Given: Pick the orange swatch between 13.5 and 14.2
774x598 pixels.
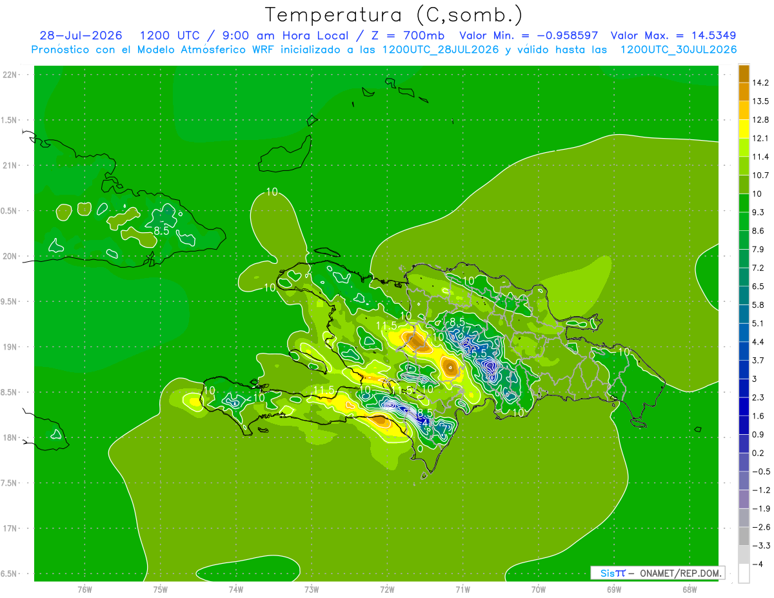Looking at the screenshot, I should click(744, 92).
